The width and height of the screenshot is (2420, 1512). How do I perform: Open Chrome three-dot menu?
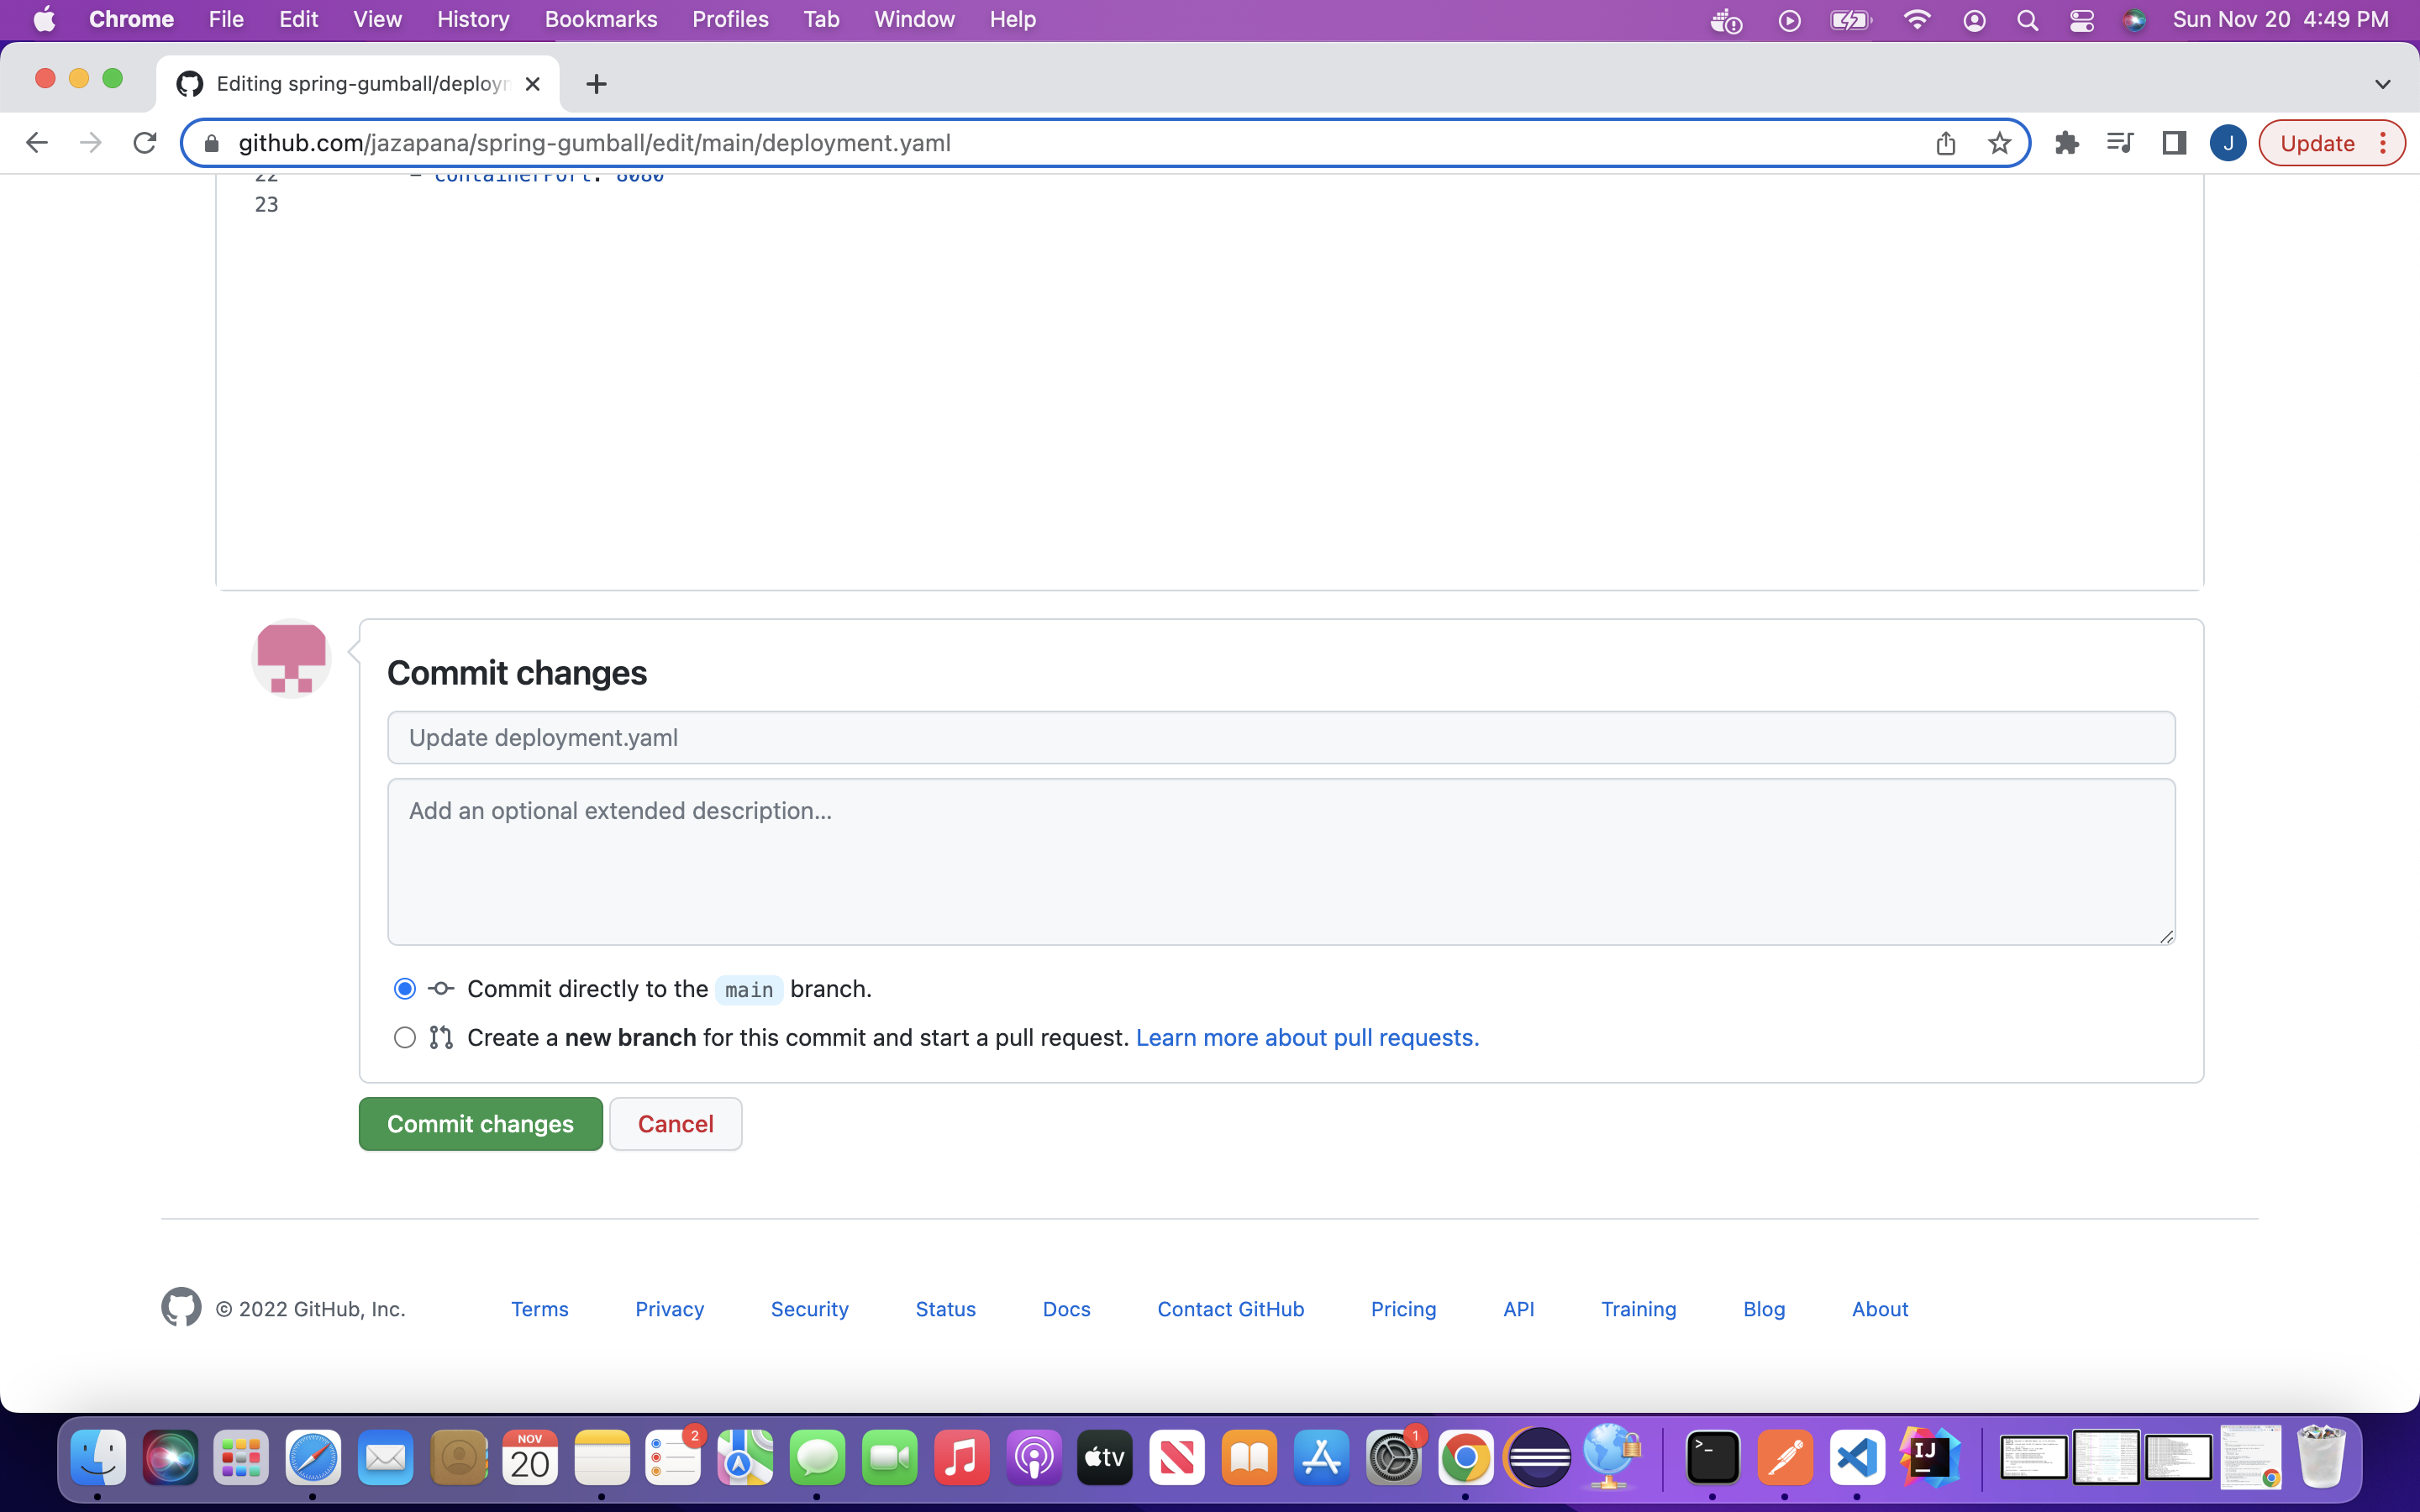2383,143
